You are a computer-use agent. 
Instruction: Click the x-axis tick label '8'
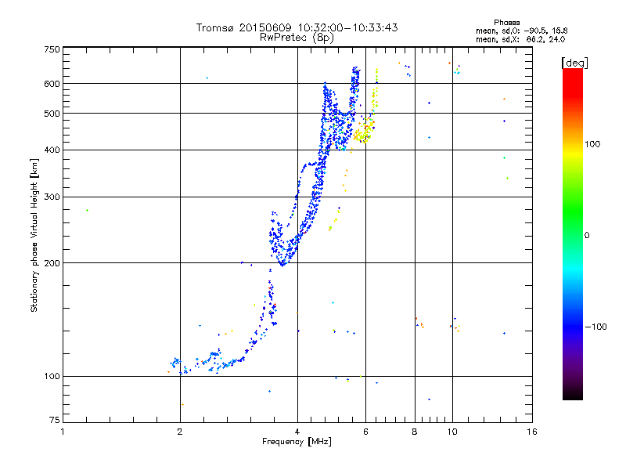[x=415, y=432]
